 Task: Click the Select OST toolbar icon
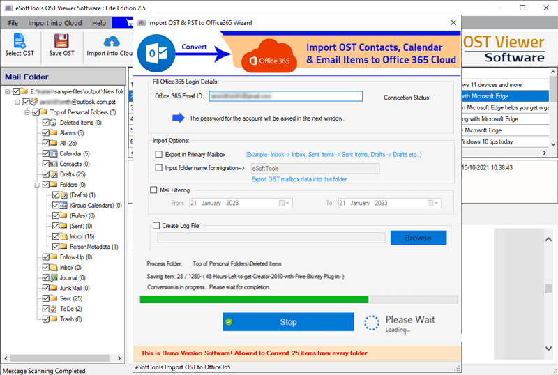point(20,41)
